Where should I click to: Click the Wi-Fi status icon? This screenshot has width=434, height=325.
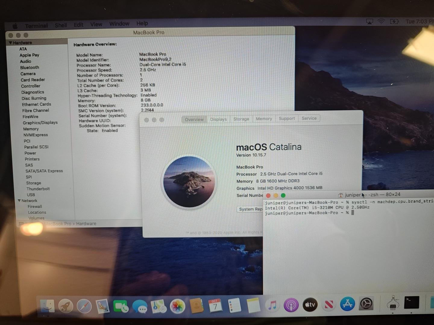tap(381, 21)
